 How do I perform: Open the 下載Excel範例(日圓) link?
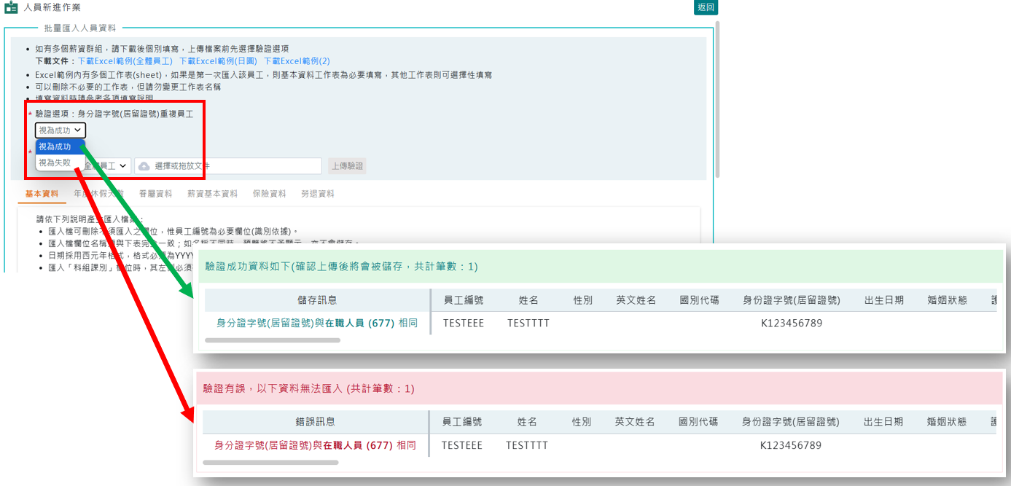tap(218, 61)
